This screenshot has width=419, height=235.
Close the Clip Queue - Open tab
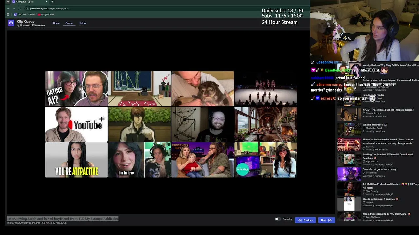(46, 2)
